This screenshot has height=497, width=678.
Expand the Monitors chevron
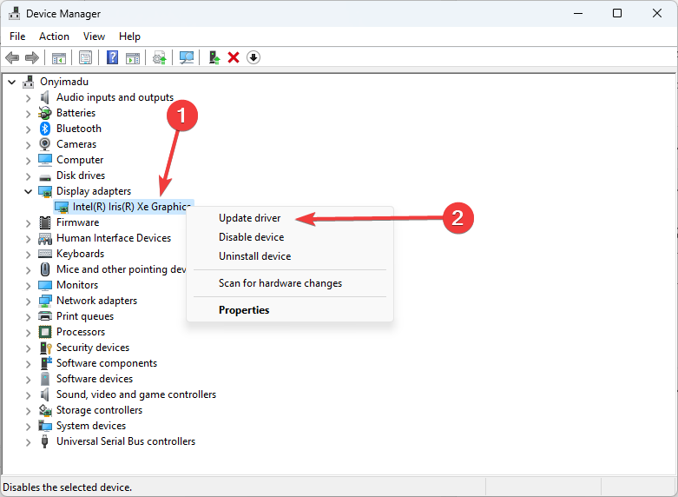[x=29, y=286]
